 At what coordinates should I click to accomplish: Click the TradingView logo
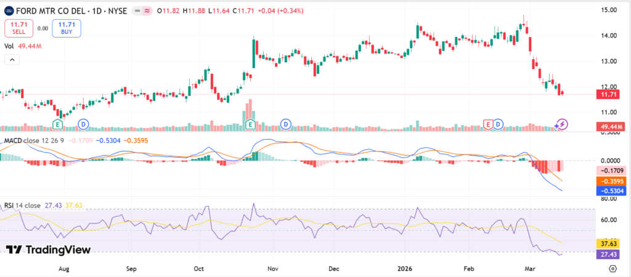coord(48,249)
